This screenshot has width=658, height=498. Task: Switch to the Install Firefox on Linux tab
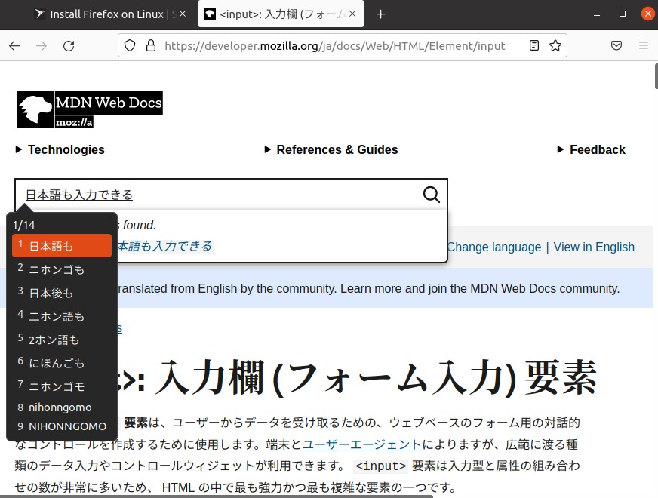point(106,14)
